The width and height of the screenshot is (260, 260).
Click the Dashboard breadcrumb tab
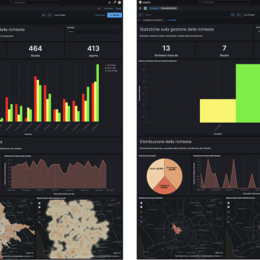154,8
